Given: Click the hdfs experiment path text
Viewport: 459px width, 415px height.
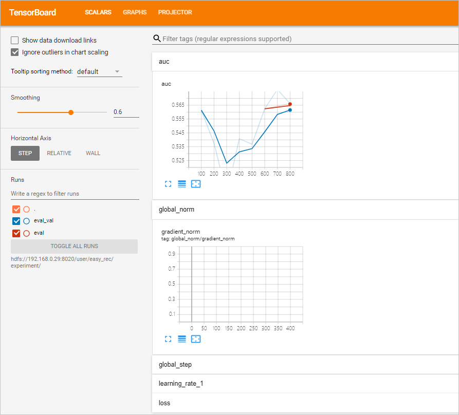Looking at the screenshot, I should pos(62,262).
